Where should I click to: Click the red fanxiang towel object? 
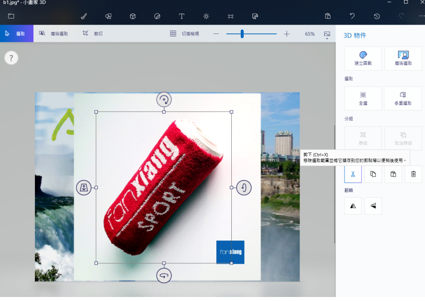(164, 187)
